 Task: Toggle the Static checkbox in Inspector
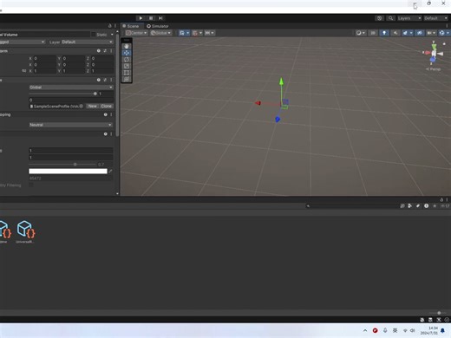click(x=93, y=35)
